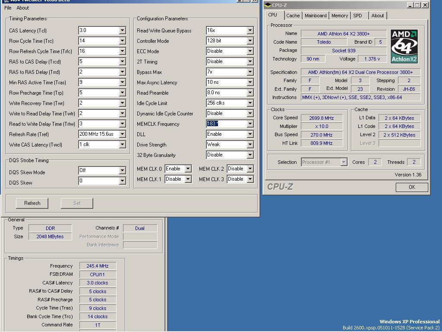442x332 pixels.
Task: Click the AMD Athlon 64 X2 logo
Action: (404, 46)
